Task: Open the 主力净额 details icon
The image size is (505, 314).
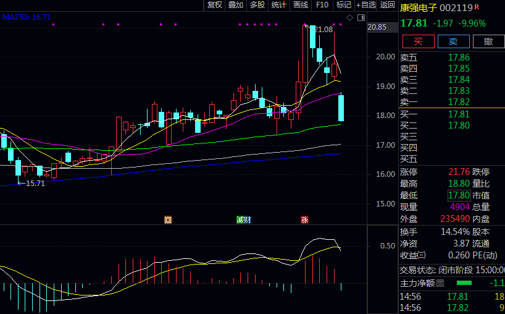Action: click(440, 283)
